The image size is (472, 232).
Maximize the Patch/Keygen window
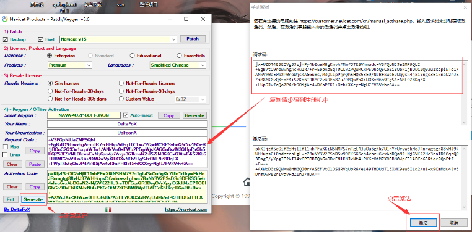(186, 19)
